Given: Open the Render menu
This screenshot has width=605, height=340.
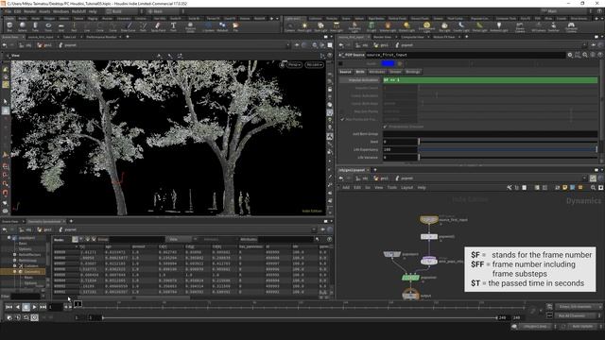Looking at the screenshot, I should 29,11.
